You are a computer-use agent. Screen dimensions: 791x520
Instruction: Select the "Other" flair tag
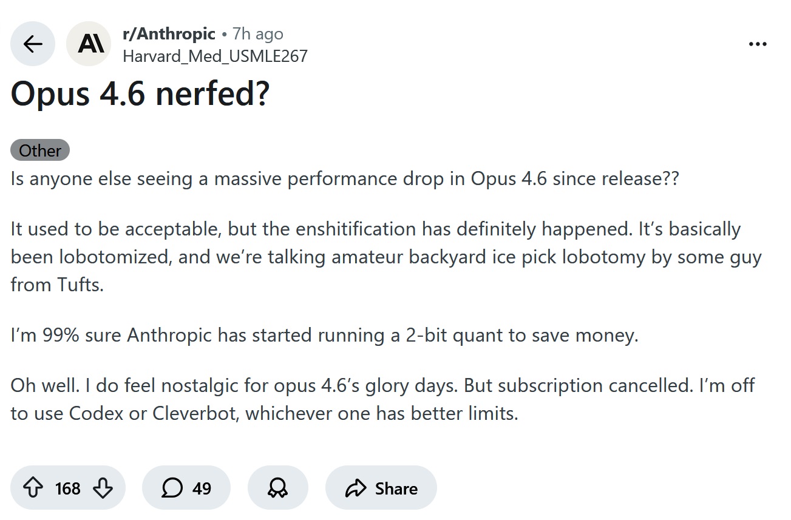tap(40, 150)
